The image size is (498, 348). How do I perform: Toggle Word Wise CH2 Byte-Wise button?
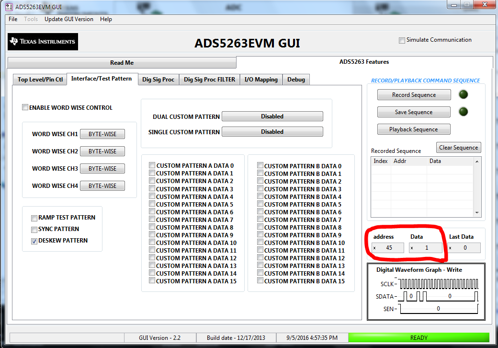coord(102,151)
